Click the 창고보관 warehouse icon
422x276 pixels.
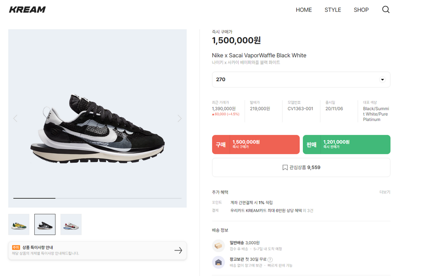[x=218, y=262]
